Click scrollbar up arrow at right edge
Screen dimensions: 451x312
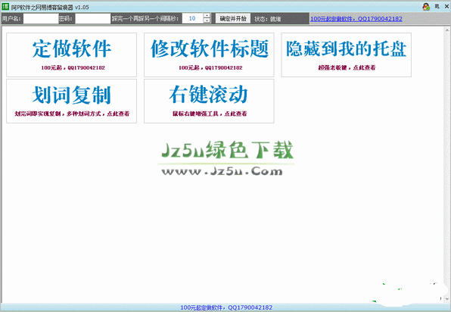[x=447, y=30]
